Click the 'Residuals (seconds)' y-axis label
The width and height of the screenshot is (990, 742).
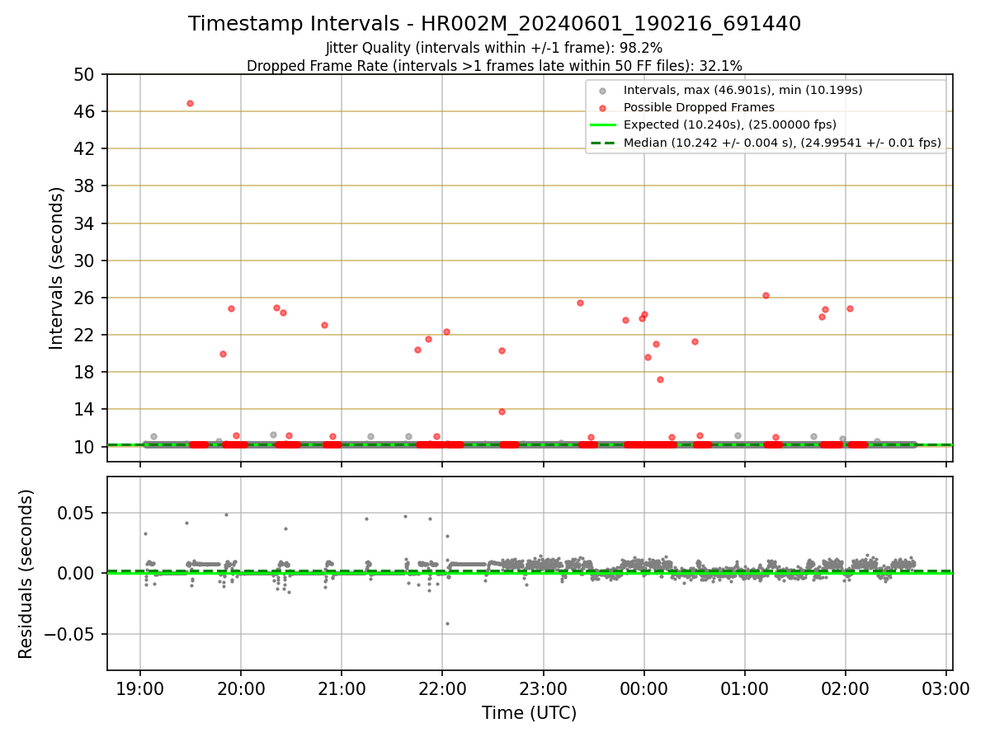[x=26, y=574]
